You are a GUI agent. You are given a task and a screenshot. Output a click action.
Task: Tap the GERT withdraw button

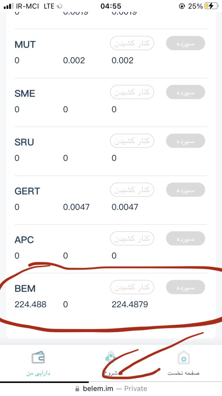[132, 190]
